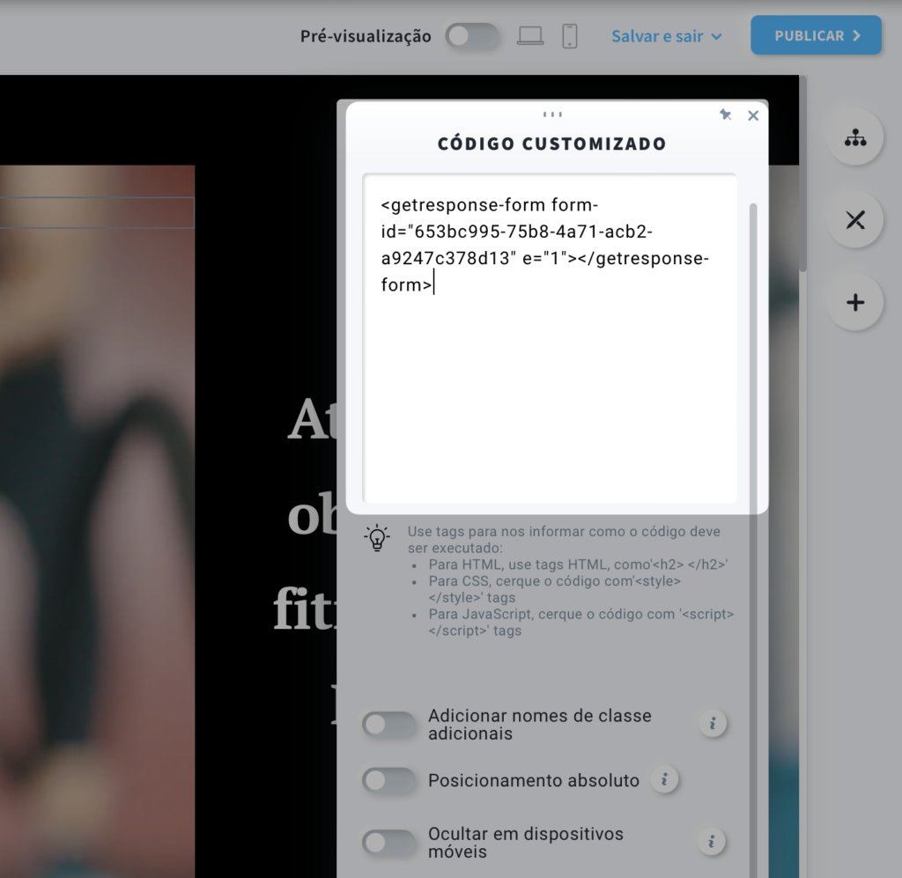Toggle the Pré-visualização switch
This screenshot has width=902, height=878.
click(472, 36)
